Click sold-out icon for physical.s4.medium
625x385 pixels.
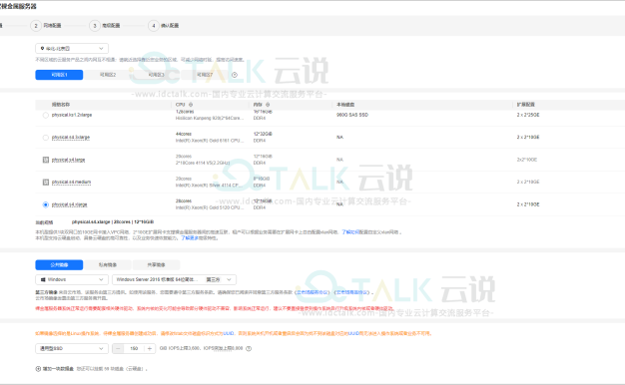tap(46, 182)
